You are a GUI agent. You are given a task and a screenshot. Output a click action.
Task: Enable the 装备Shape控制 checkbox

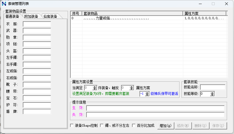click(x=72, y=126)
